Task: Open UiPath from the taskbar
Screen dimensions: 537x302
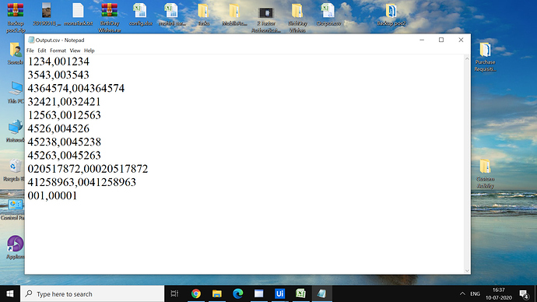Action: pos(279,293)
